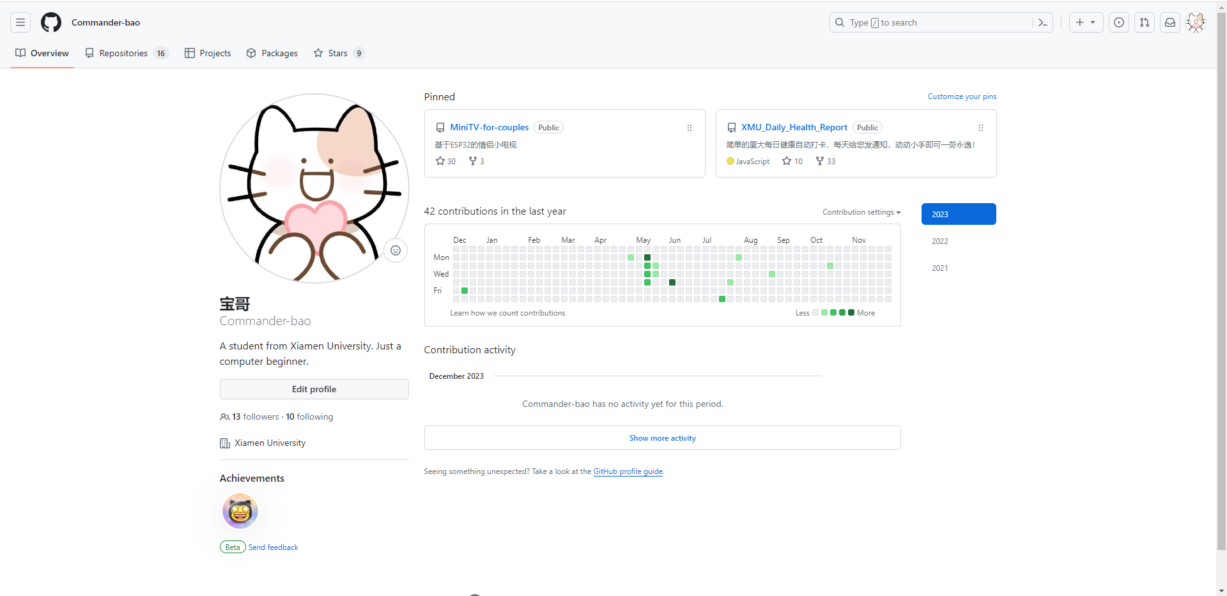Open the XMU_Daily_Health_Report repository link

(794, 127)
